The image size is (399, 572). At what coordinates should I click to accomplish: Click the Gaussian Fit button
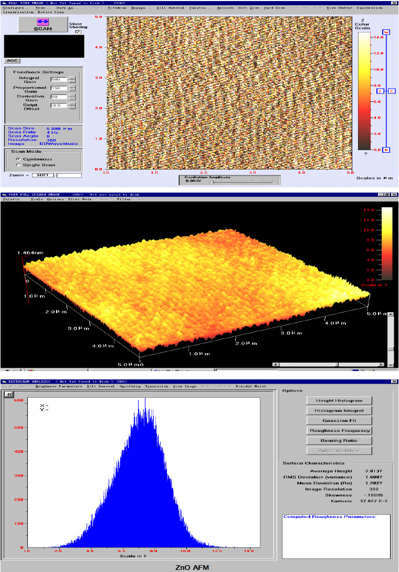(x=339, y=420)
